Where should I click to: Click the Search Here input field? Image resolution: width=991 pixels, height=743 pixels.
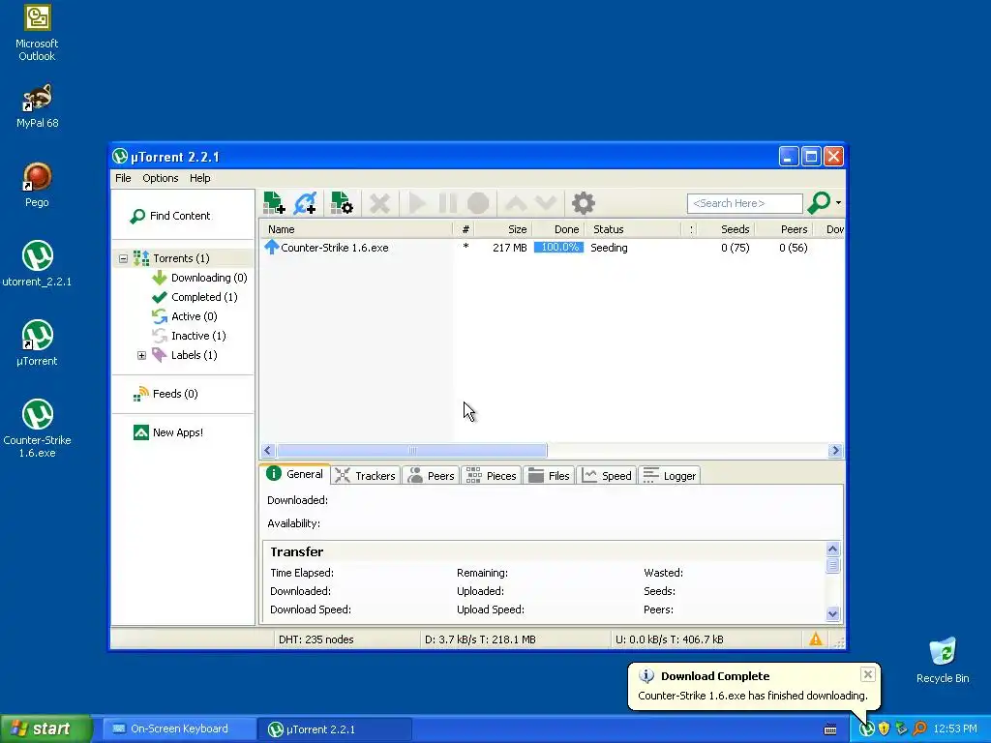click(x=744, y=203)
